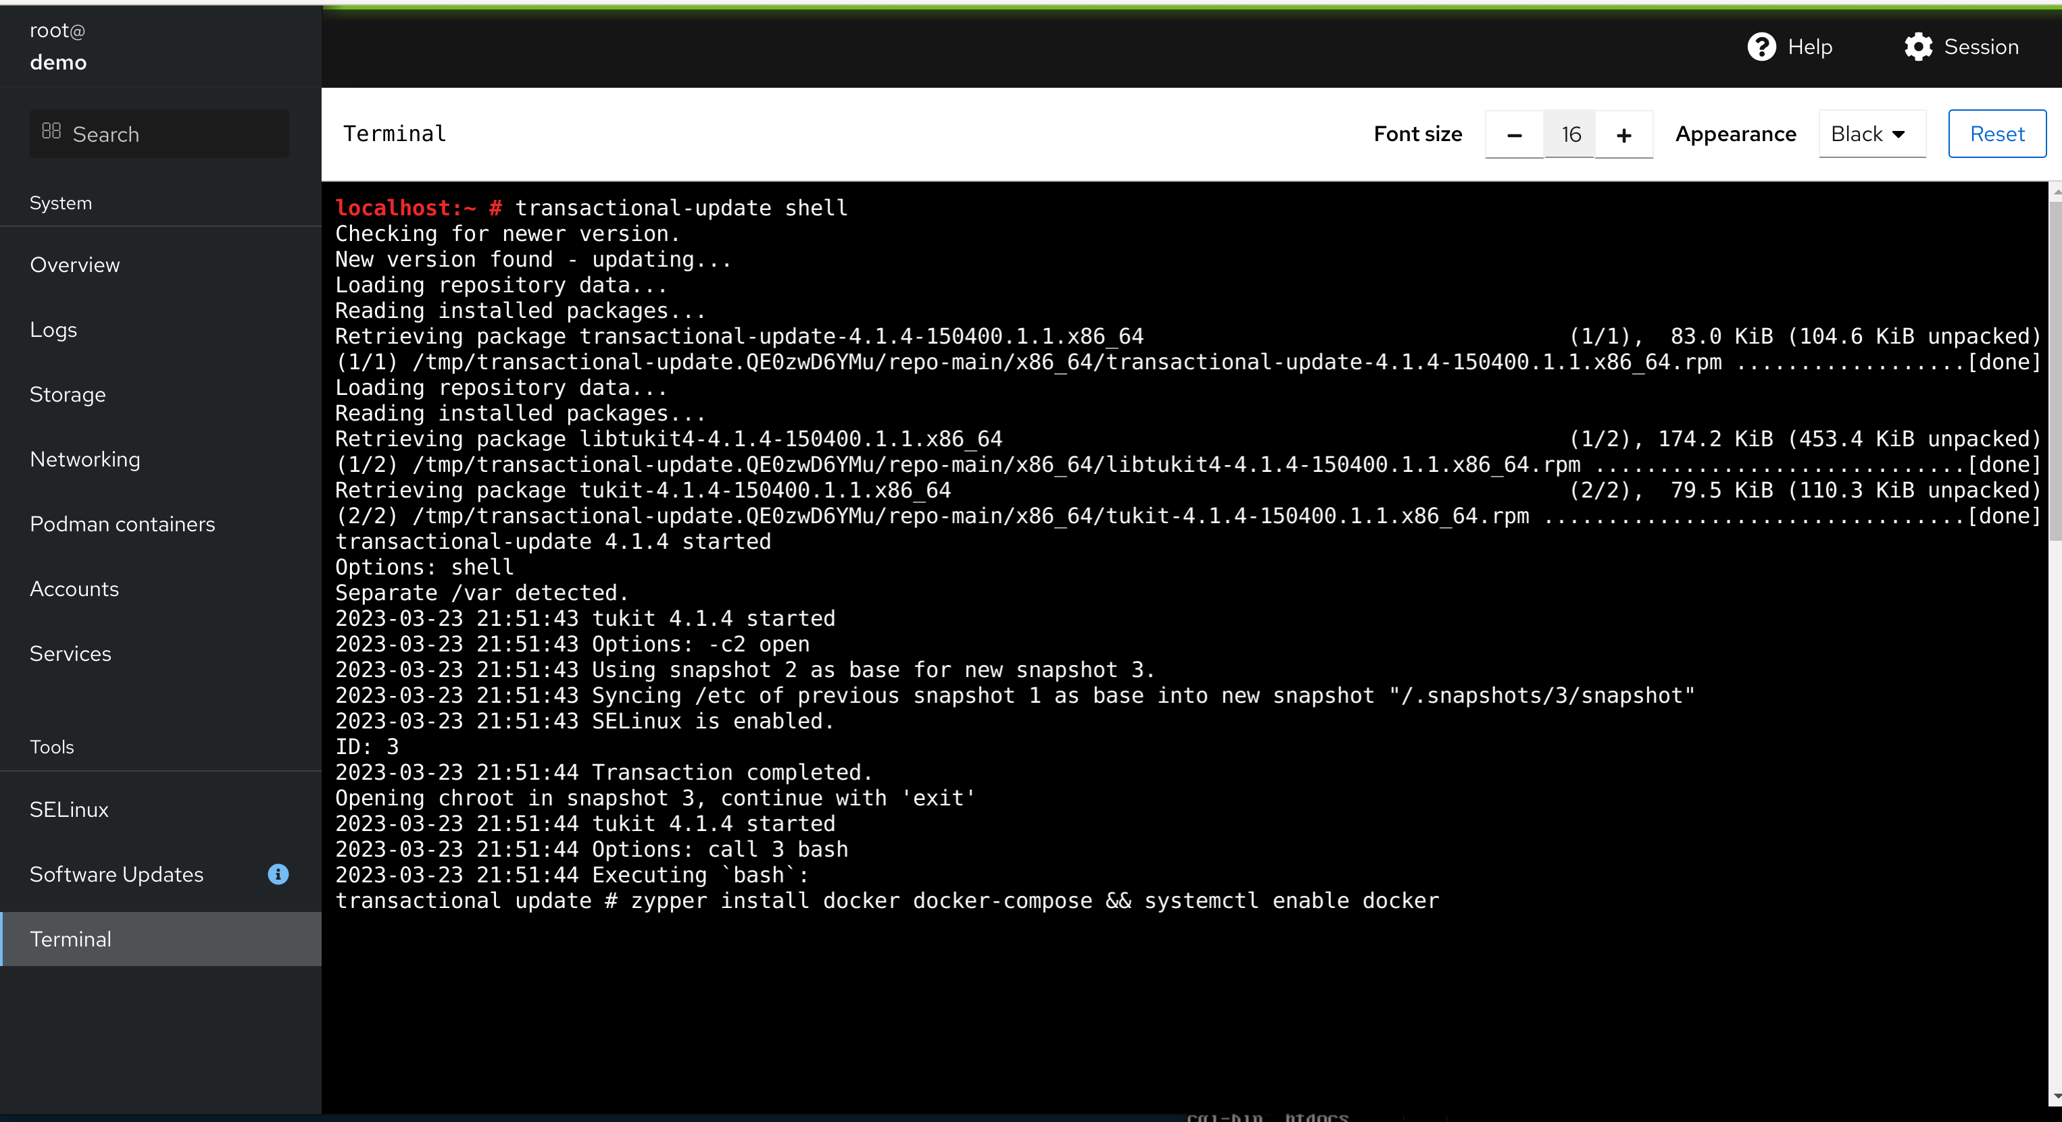Open the Storage section
Image resolution: width=2062 pixels, height=1122 pixels.
click(68, 394)
